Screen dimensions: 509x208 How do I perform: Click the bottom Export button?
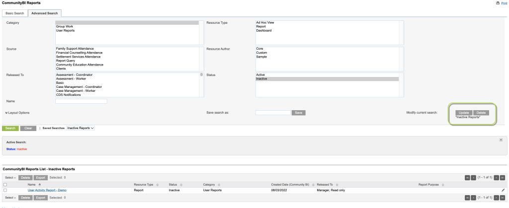41,197
